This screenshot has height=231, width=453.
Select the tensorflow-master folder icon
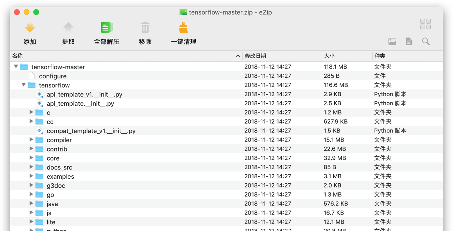[24, 67]
